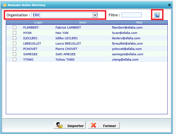The height and width of the screenshot is (134, 176).
Task: Sort by the Login column header
Action: [38, 23]
